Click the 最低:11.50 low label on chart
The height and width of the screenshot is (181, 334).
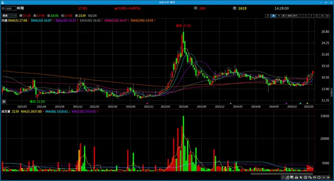click(37, 102)
